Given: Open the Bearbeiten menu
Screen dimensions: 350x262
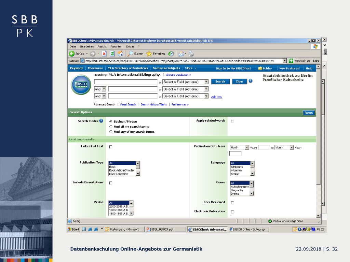Looking at the screenshot, I should 87,46.
